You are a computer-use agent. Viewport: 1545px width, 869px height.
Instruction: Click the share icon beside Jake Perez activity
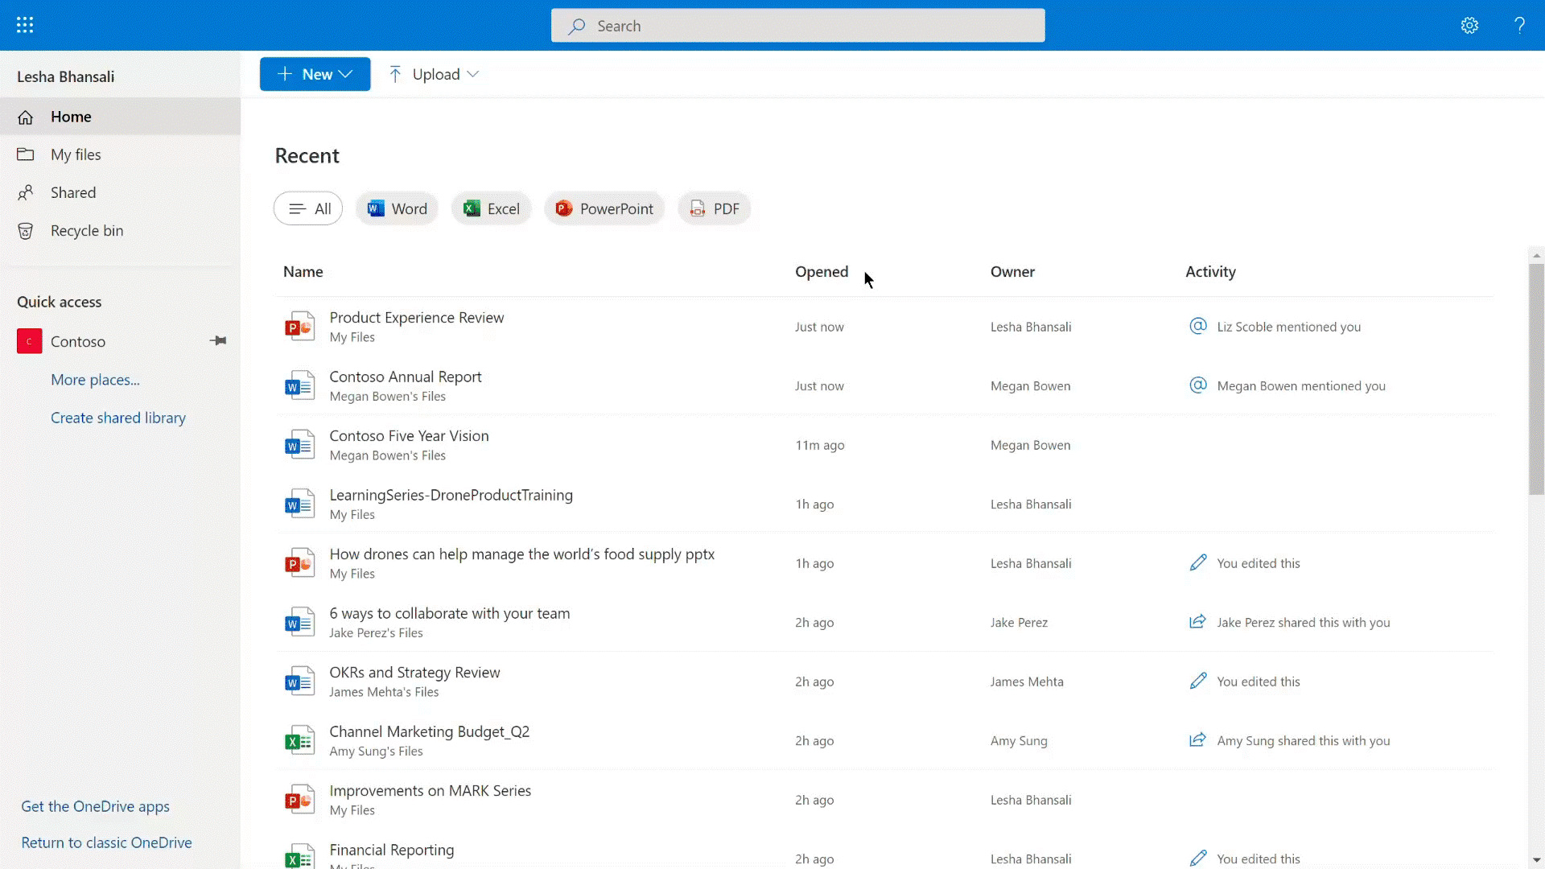coord(1197,622)
